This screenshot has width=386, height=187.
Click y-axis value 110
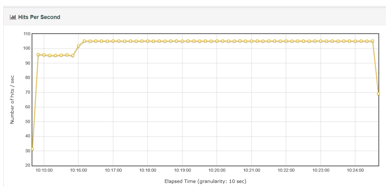pos(27,34)
